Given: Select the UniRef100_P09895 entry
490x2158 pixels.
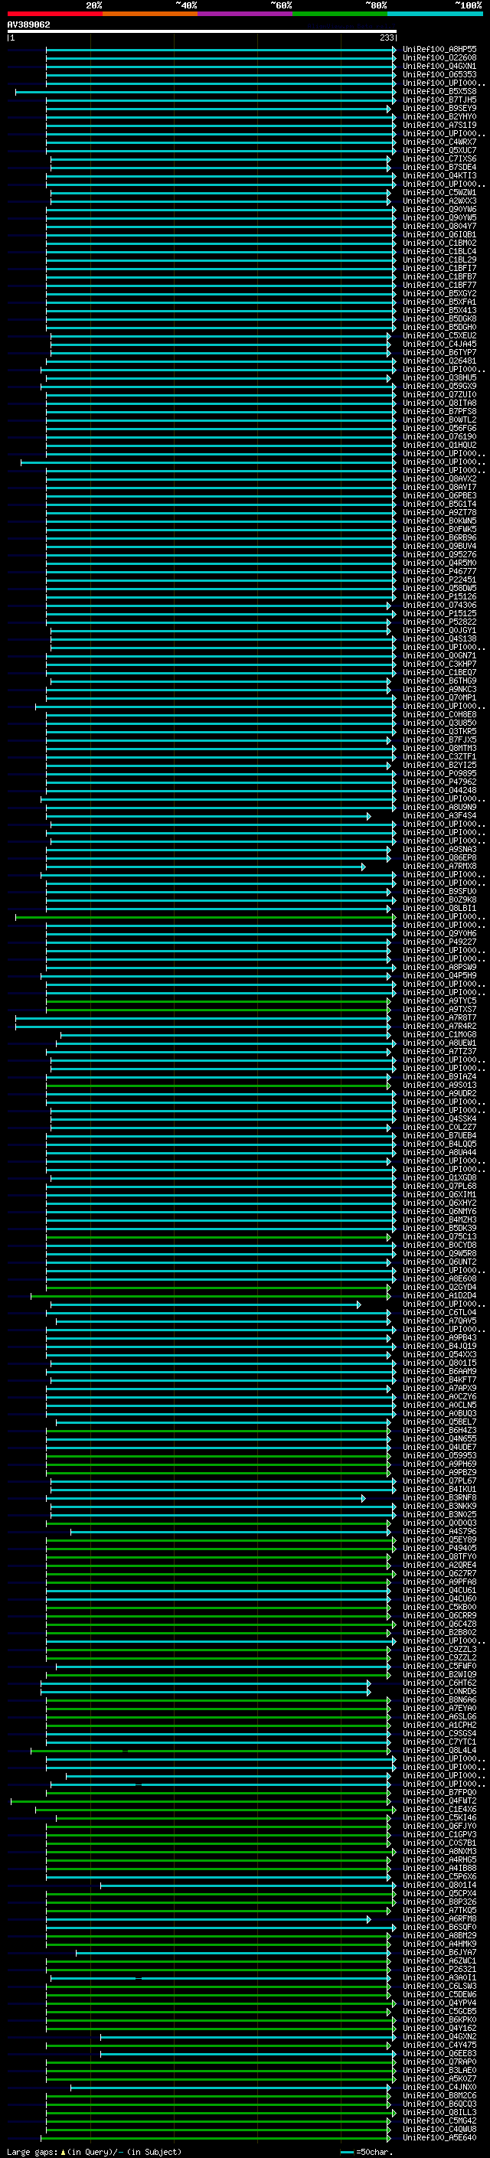Looking at the screenshot, I should point(439,773).
